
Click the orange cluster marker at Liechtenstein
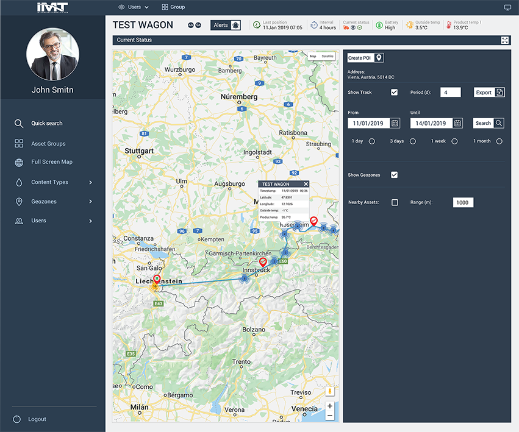(154, 286)
